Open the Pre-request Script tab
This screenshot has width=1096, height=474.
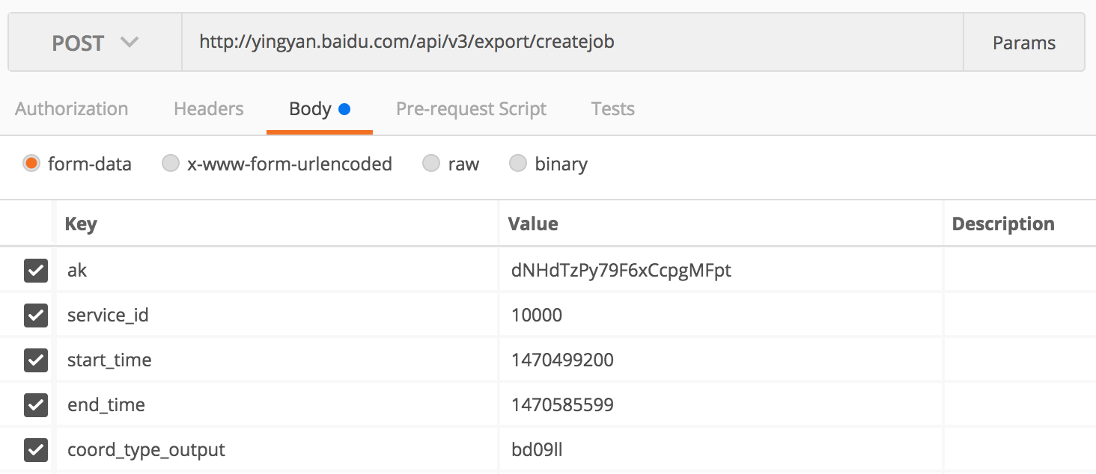coord(471,108)
